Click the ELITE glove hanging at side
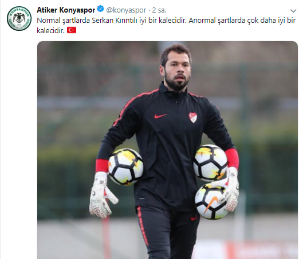 pos(102,195)
